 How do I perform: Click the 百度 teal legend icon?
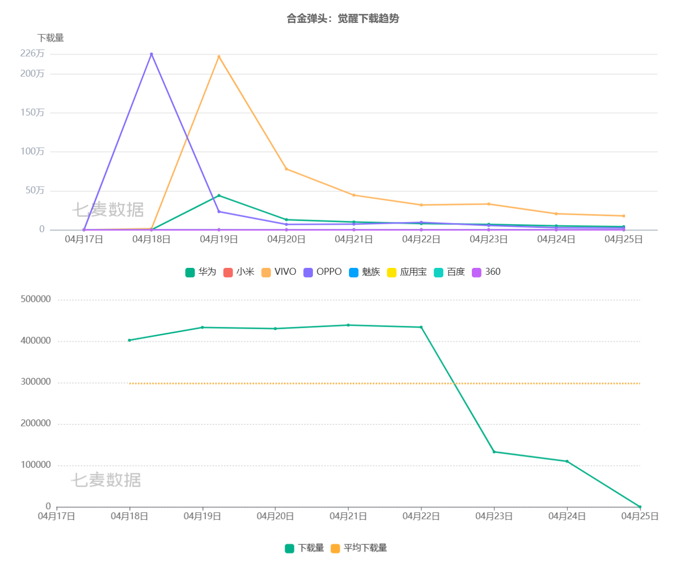(438, 272)
